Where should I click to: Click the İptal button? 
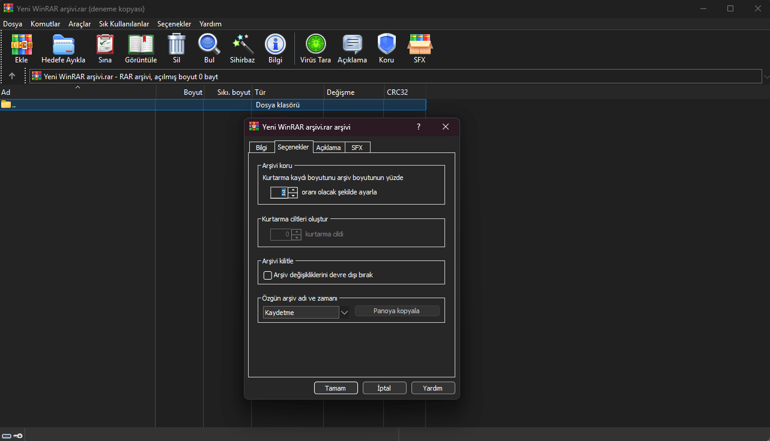pyautogui.click(x=384, y=388)
